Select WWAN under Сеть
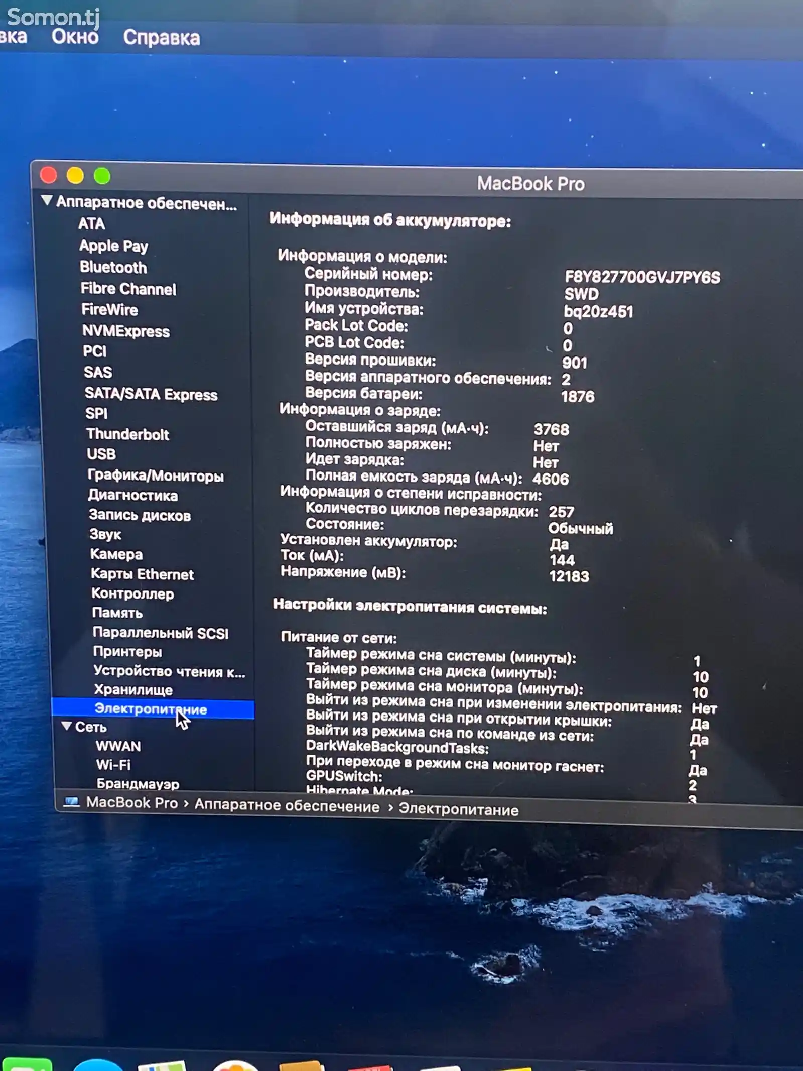Image resolution: width=803 pixels, height=1071 pixels. tap(118, 746)
